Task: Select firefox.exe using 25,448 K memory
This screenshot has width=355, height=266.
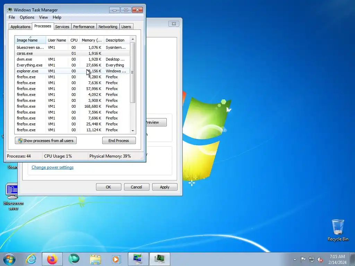Action: tap(72, 124)
